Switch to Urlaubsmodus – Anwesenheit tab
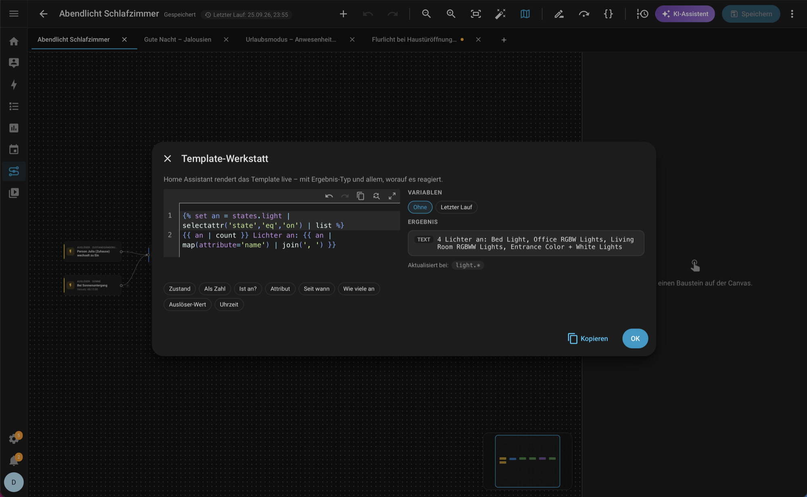This screenshot has width=807, height=497. (x=291, y=40)
